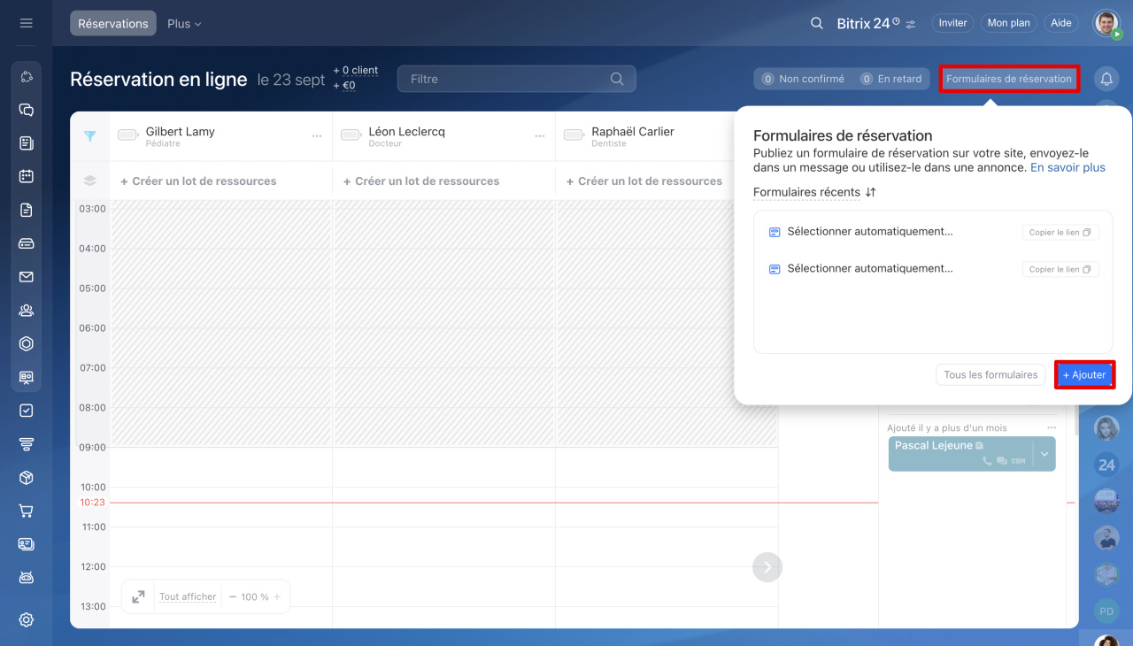
Task: Follow the En savoir plus link
Action: coord(1067,167)
